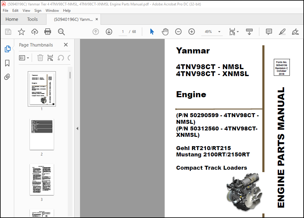Open the Find text magnifier tool
The width and height of the screenshot is (304, 218).
tap(61, 32)
